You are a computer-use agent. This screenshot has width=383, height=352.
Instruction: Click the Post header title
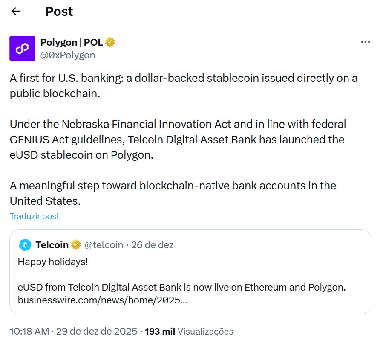tap(59, 12)
